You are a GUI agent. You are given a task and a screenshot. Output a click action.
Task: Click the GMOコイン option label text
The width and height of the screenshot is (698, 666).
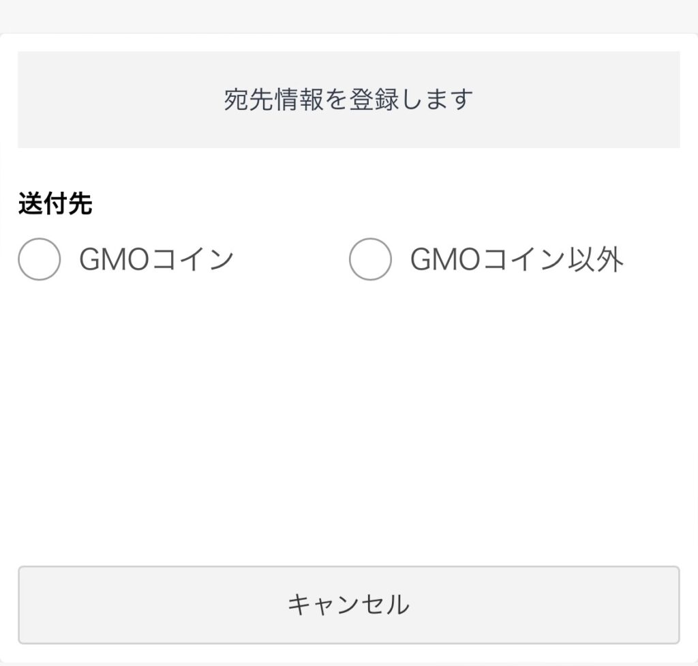tap(156, 259)
